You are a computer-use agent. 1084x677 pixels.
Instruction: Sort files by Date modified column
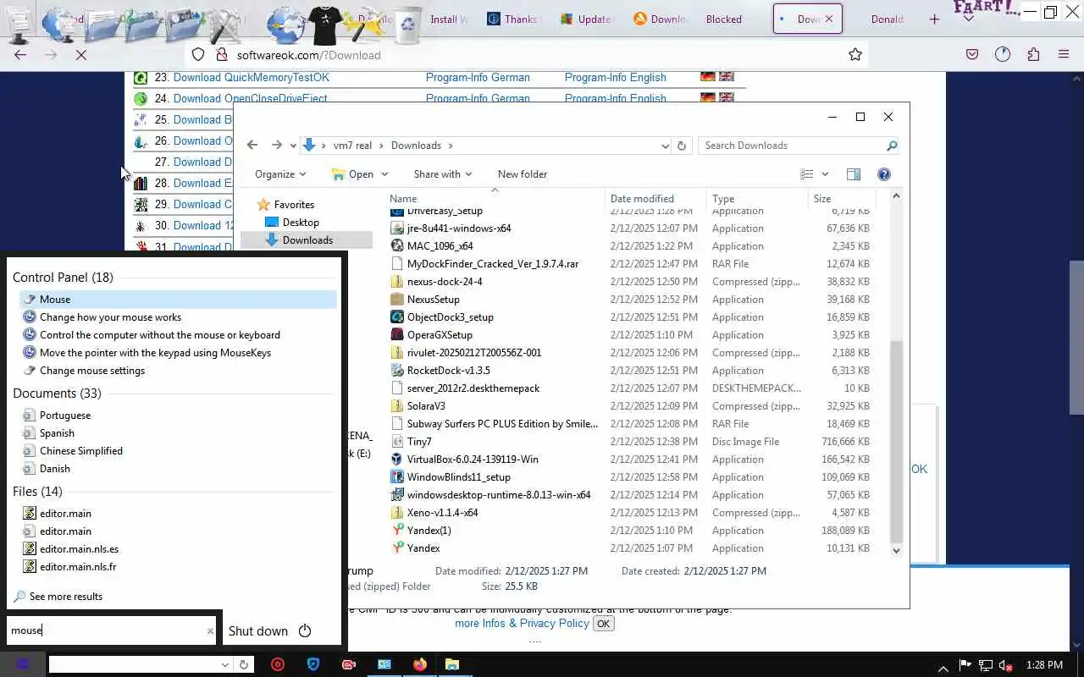point(642,199)
